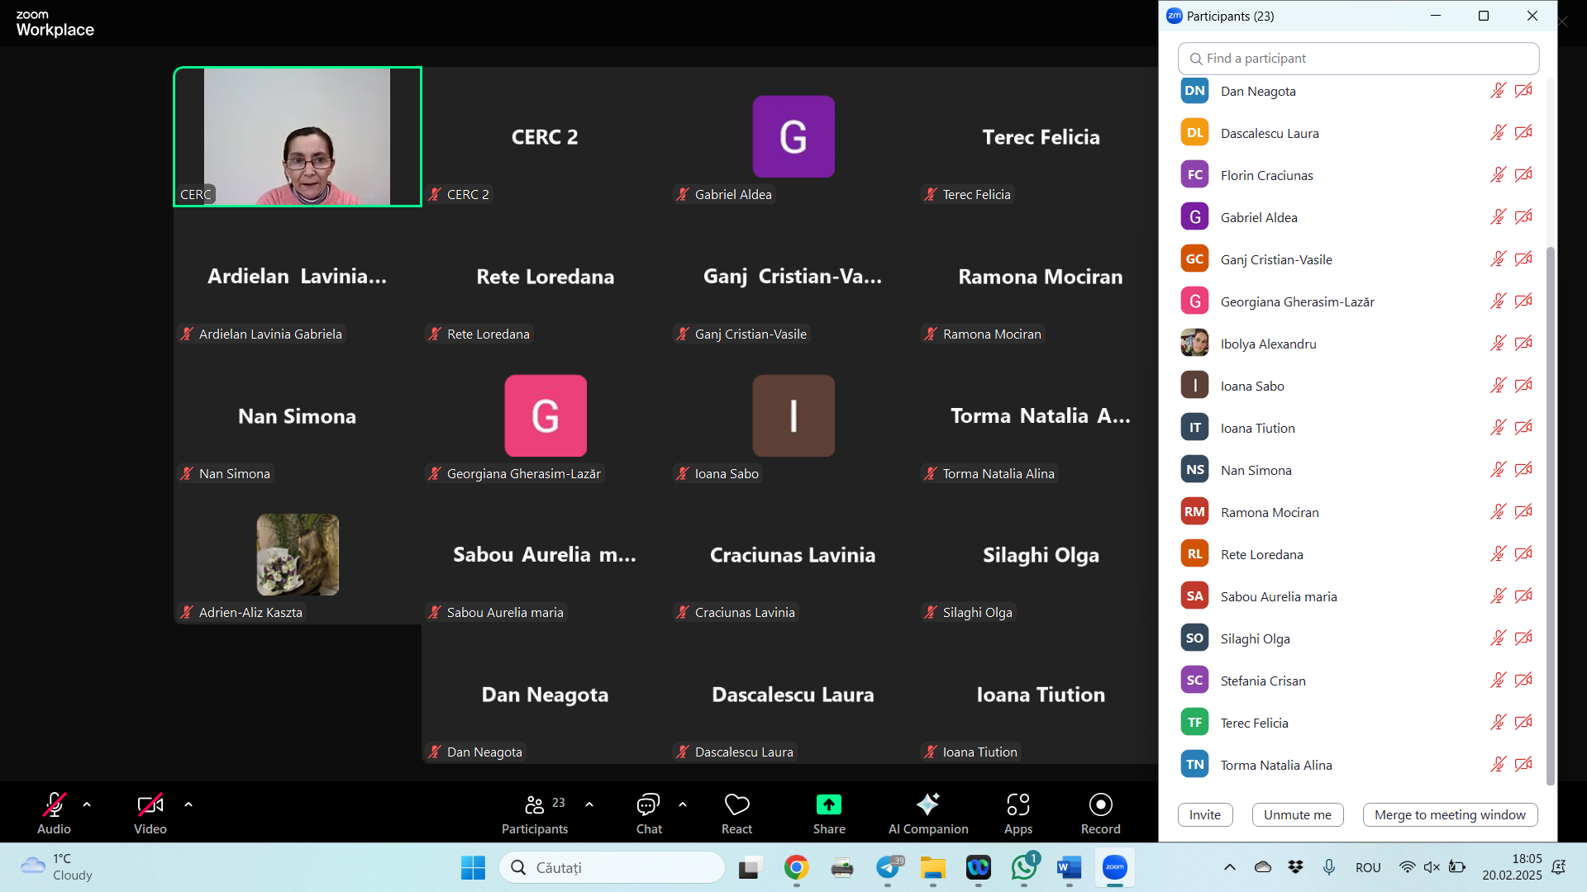Image resolution: width=1587 pixels, height=892 pixels.
Task: Expand audio options arrow beside Audio
Action: coord(87,804)
